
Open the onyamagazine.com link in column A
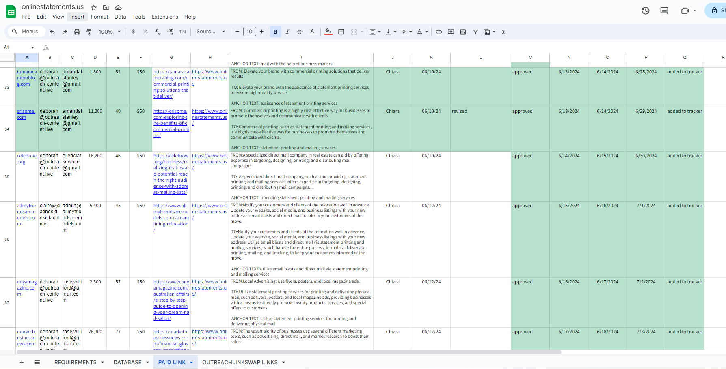click(x=27, y=288)
